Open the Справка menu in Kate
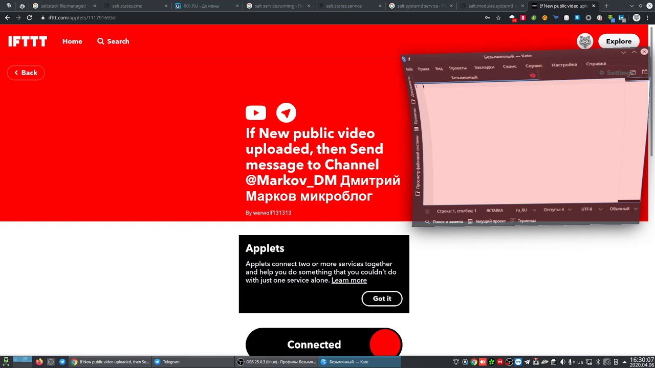The image size is (655, 368). tap(596, 63)
